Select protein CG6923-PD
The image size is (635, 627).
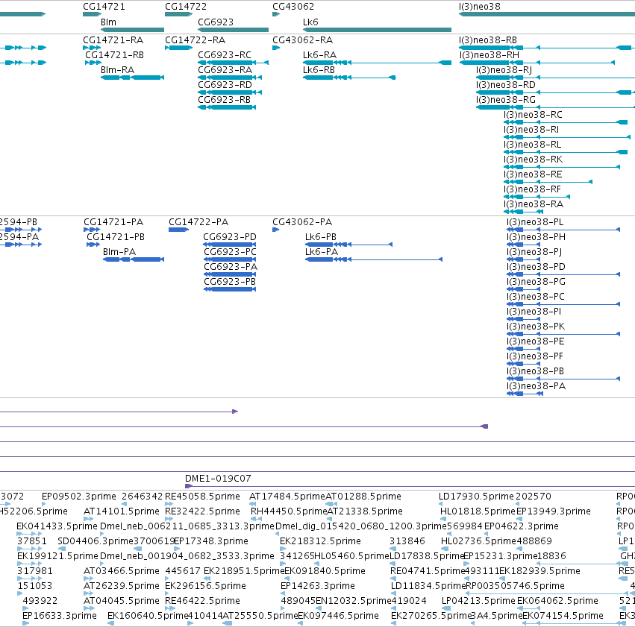pos(230,237)
